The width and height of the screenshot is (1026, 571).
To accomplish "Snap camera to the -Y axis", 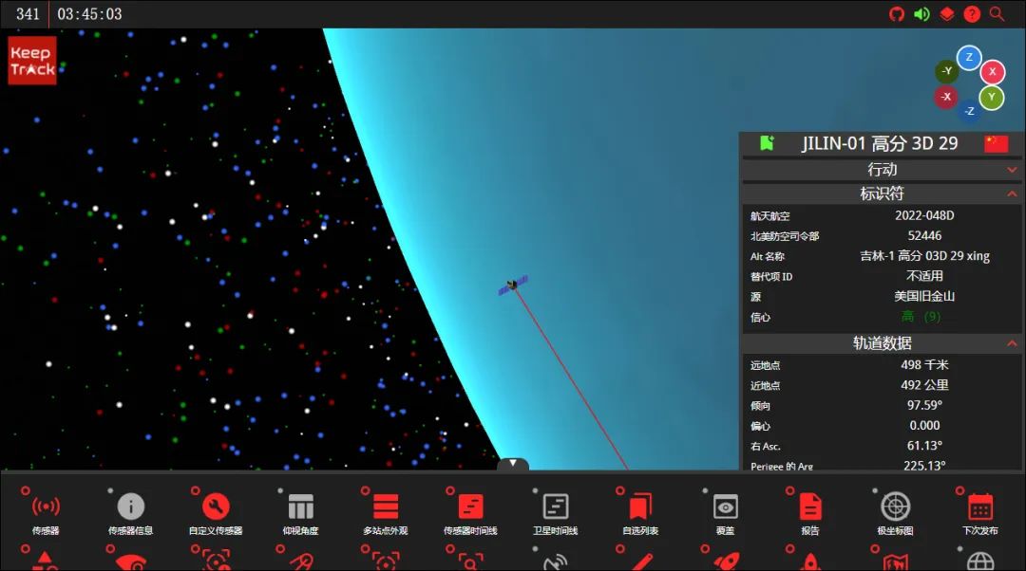I will tap(947, 71).
